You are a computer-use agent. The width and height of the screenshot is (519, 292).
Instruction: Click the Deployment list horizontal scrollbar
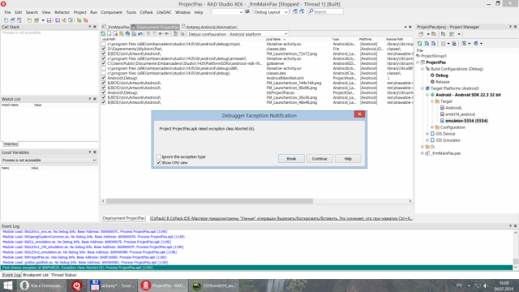(x=209, y=201)
